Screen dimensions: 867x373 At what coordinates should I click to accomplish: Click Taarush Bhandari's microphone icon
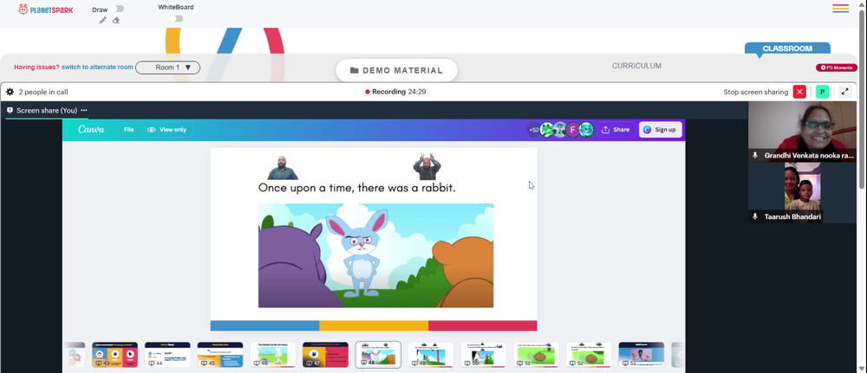pos(755,217)
